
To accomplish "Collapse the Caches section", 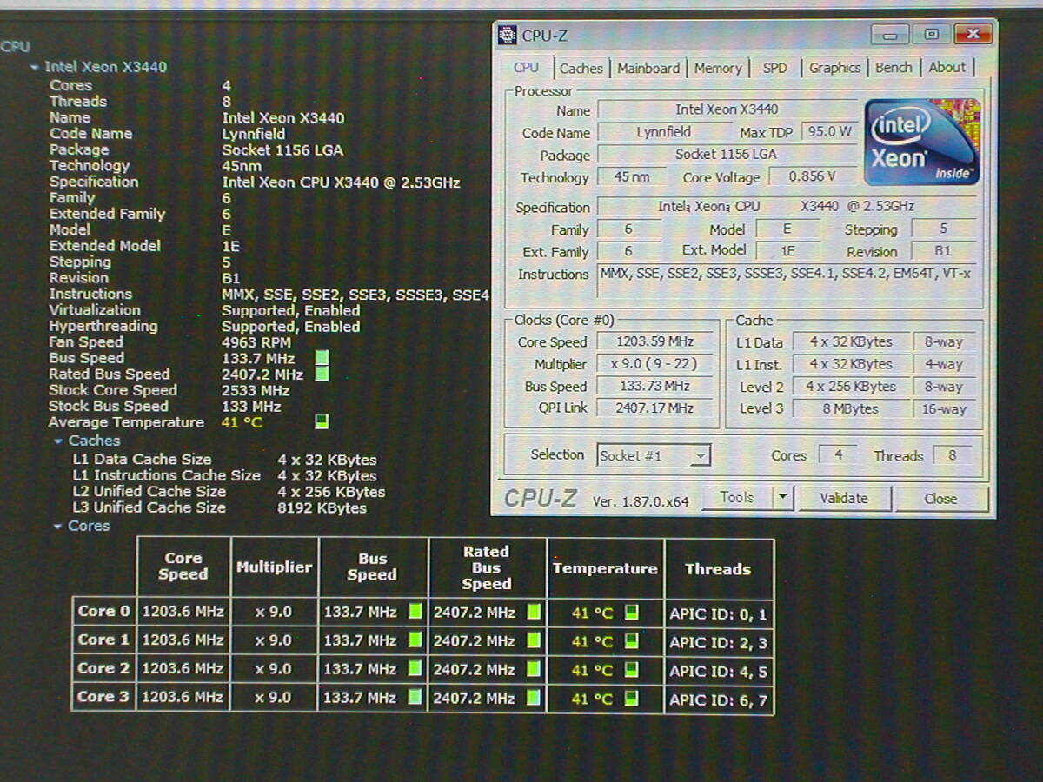I will [x=57, y=441].
